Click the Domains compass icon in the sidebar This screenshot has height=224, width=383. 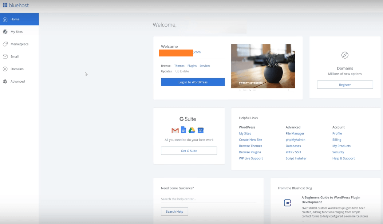pyautogui.click(x=5, y=69)
